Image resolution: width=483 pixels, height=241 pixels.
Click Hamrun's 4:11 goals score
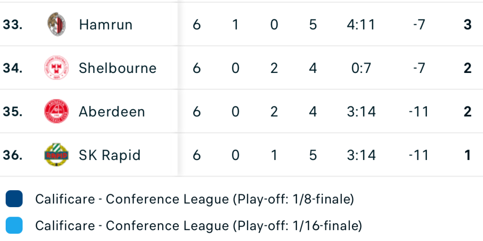(x=361, y=24)
